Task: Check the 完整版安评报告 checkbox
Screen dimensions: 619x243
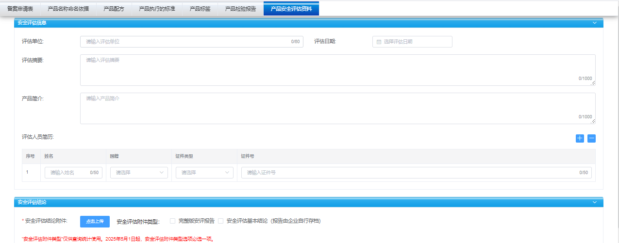Action: tap(172, 221)
